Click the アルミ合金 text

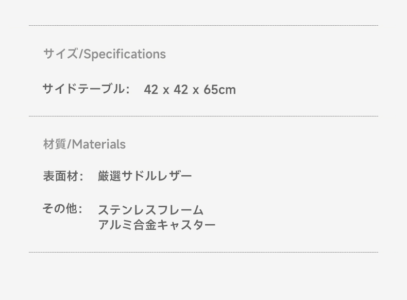(128, 225)
